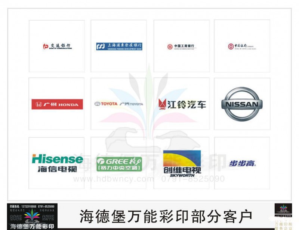This screenshot has height=230, width=299.
Task: Open the Bank of China logo tile
Action: point(242,46)
